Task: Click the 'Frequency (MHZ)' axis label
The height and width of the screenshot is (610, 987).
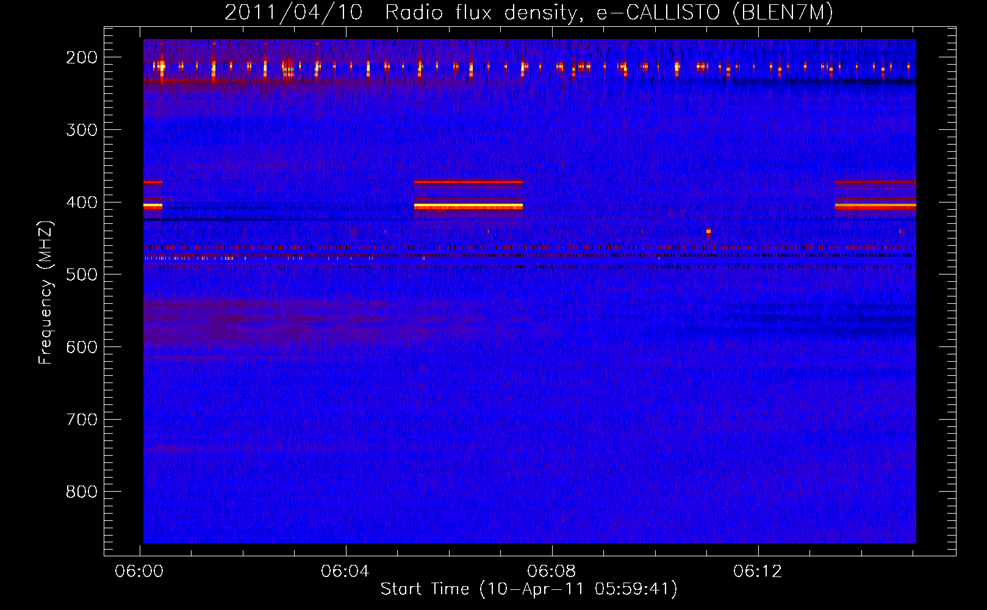Action: pyautogui.click(x=46, y=292)
